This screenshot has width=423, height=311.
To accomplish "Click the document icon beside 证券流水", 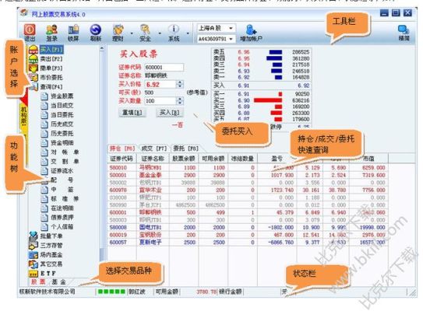I will [x=44, y=171].
